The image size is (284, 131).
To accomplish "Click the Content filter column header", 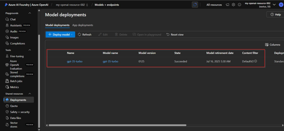I will pyautogui.click(x=250, y=53).
